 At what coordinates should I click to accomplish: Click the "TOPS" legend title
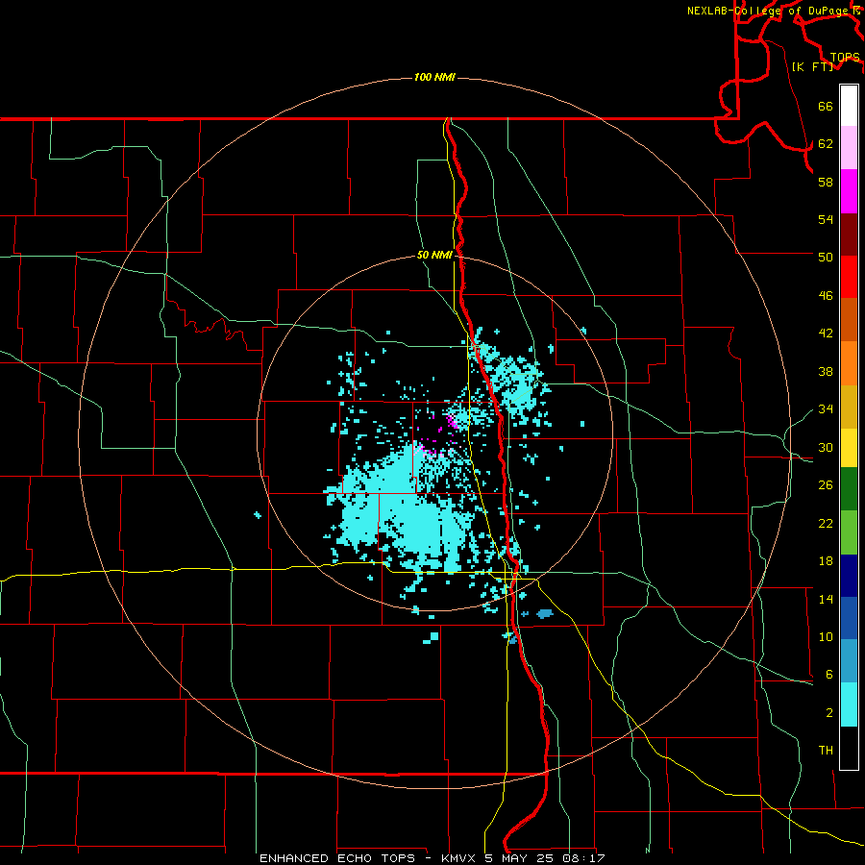coord(845,58)
